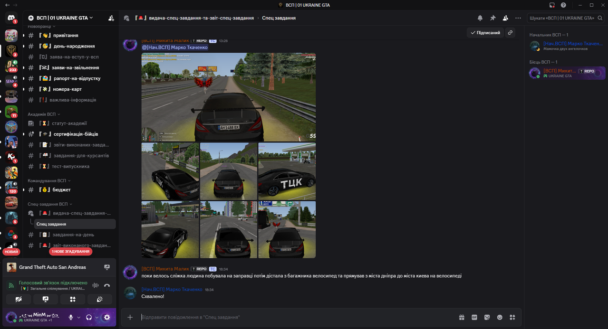Copy thread link chain icon
Screen dimensions: 608x329
[510, 33]
